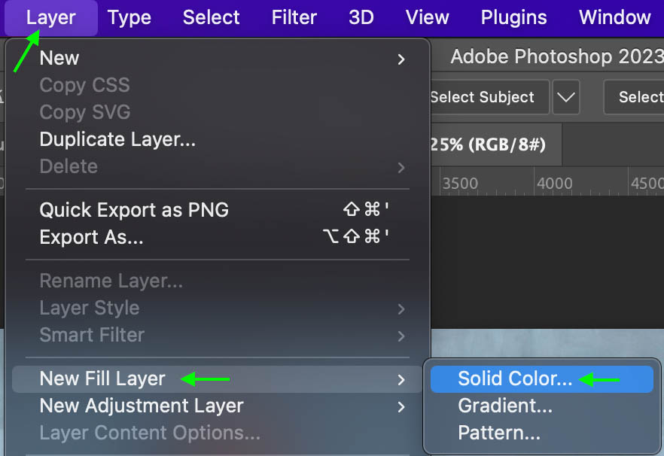Click Quick Export as PNG
The image size is (664, 456).
(134, 210)
